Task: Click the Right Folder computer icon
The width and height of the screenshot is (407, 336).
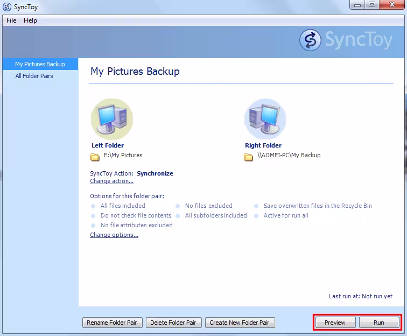Action: [x=265, y=119]
